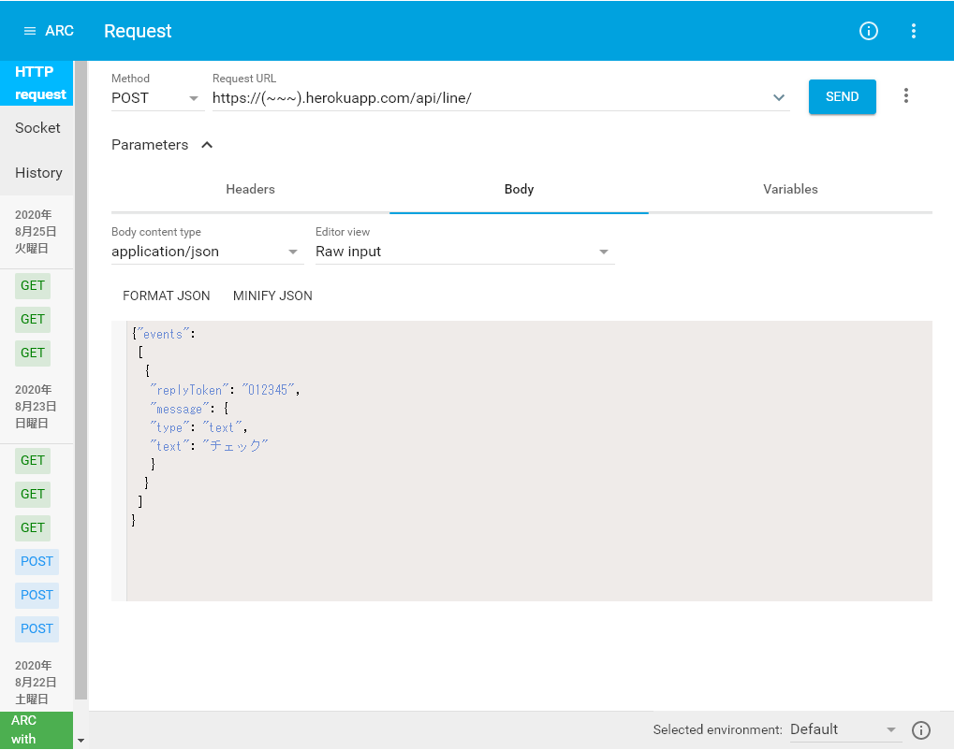954x750 pixels.
Task: Select the Body tab
Action: coord(519,189)
